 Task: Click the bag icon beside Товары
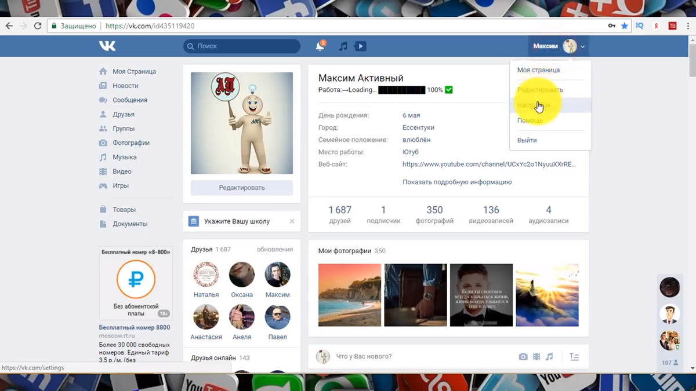click(x=103, y=210)
